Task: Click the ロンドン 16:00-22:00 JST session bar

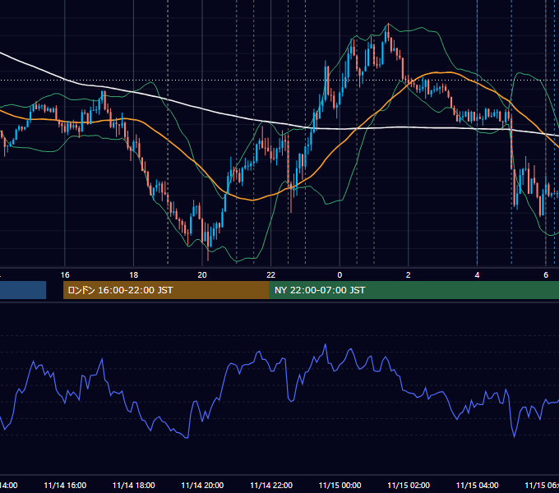Action: [166, 290]
